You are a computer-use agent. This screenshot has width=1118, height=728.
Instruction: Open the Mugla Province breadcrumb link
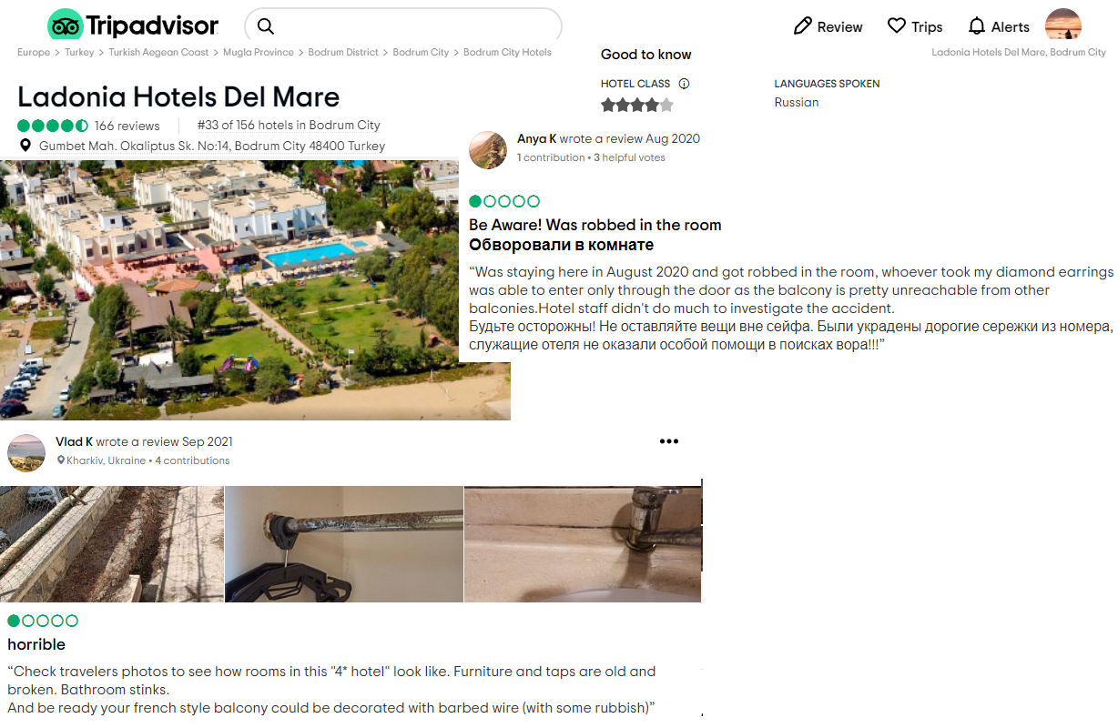coord(259,53)
